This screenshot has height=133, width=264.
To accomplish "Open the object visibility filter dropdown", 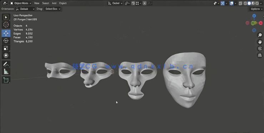I will [216, 3].
